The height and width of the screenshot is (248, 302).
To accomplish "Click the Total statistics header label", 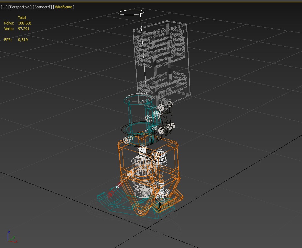I will point(22,18).
